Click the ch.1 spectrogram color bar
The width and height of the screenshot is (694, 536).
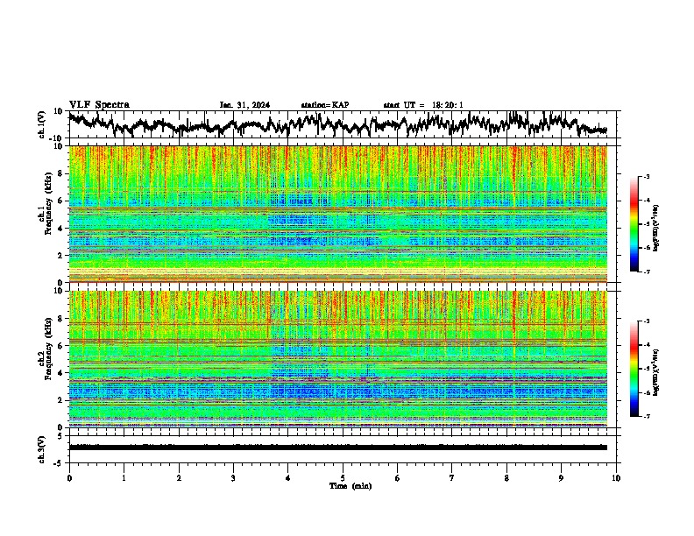[634, 224]
